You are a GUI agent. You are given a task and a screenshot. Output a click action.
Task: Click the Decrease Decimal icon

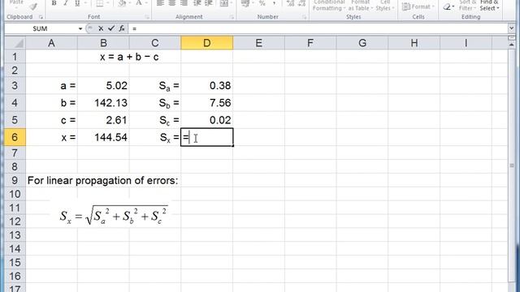[301, 3]
